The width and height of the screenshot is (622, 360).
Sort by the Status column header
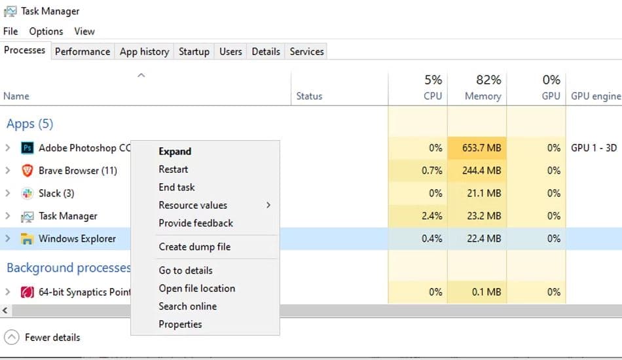pyautogui.click(x=340, y=88)
